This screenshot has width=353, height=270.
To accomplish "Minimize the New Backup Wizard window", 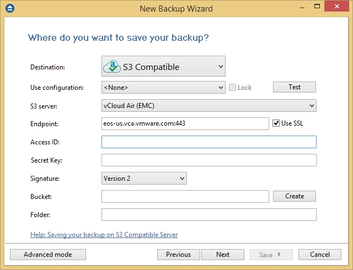I will pos(302,7).
